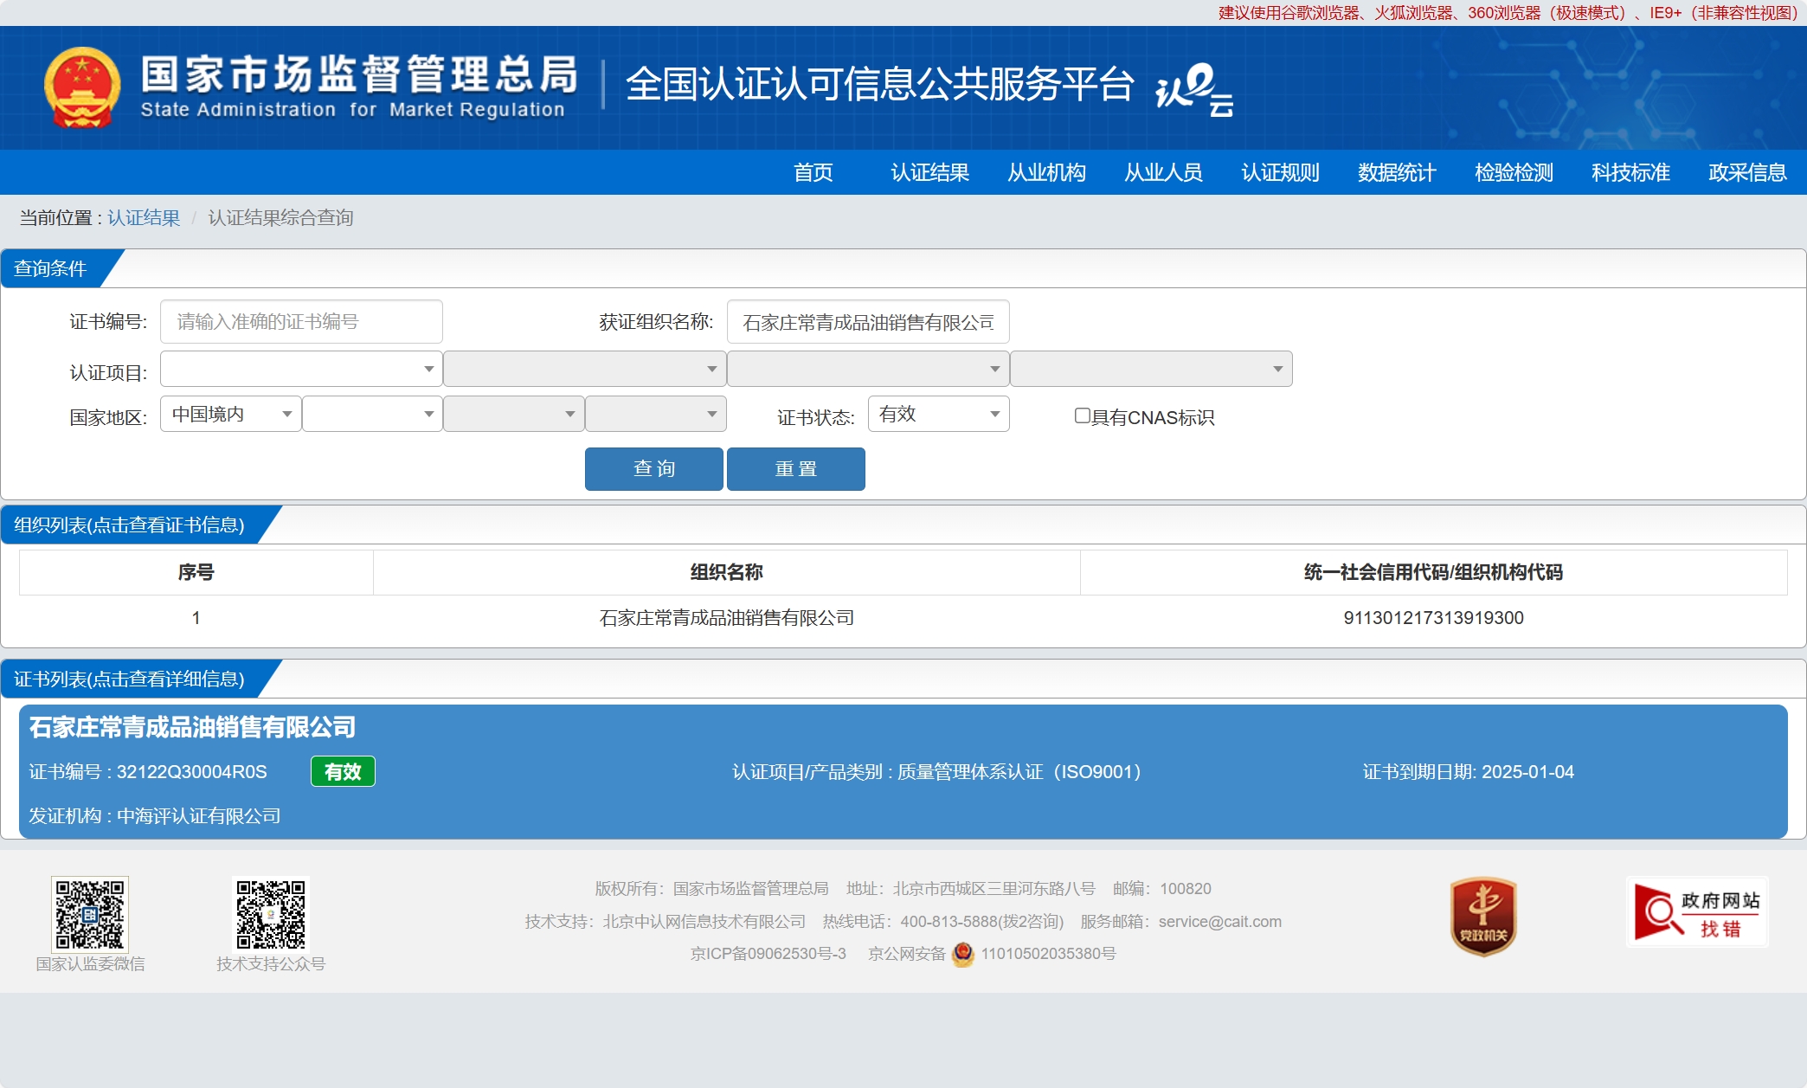This screenshot has width=1807, height=1088.
Task: Open the 科技标准 navigation menu
Action: [x=1631, y=172]
